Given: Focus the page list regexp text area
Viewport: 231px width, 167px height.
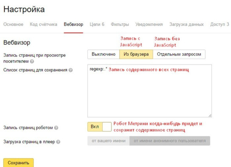Looking at the screenshot, I should (150, 91).
